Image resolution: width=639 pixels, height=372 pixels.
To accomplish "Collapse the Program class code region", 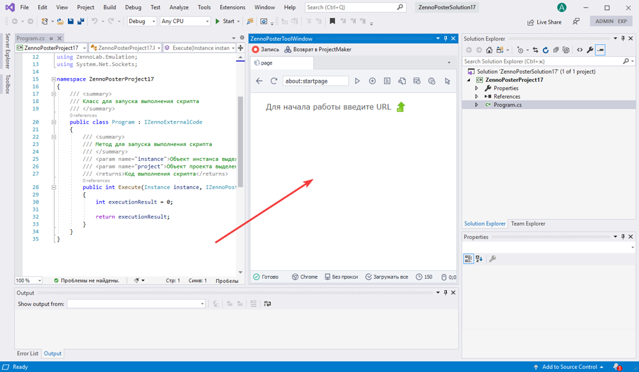I will click(x=54, y=122).
